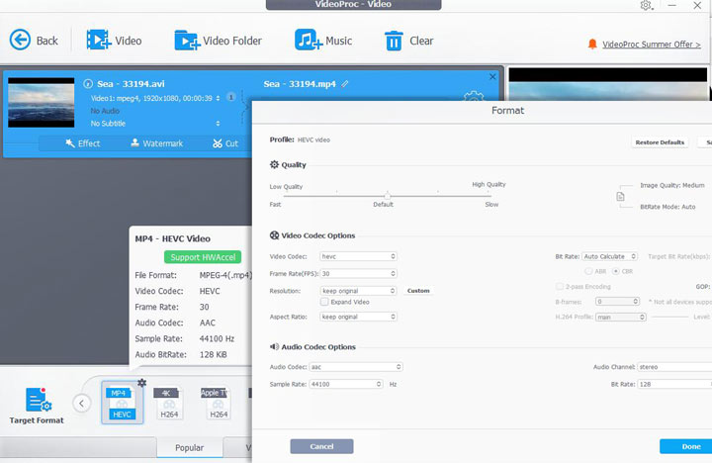Viewport: 712px width, 463px height.
Task: Click the Quality slider handle
Action: coord(387,195)
